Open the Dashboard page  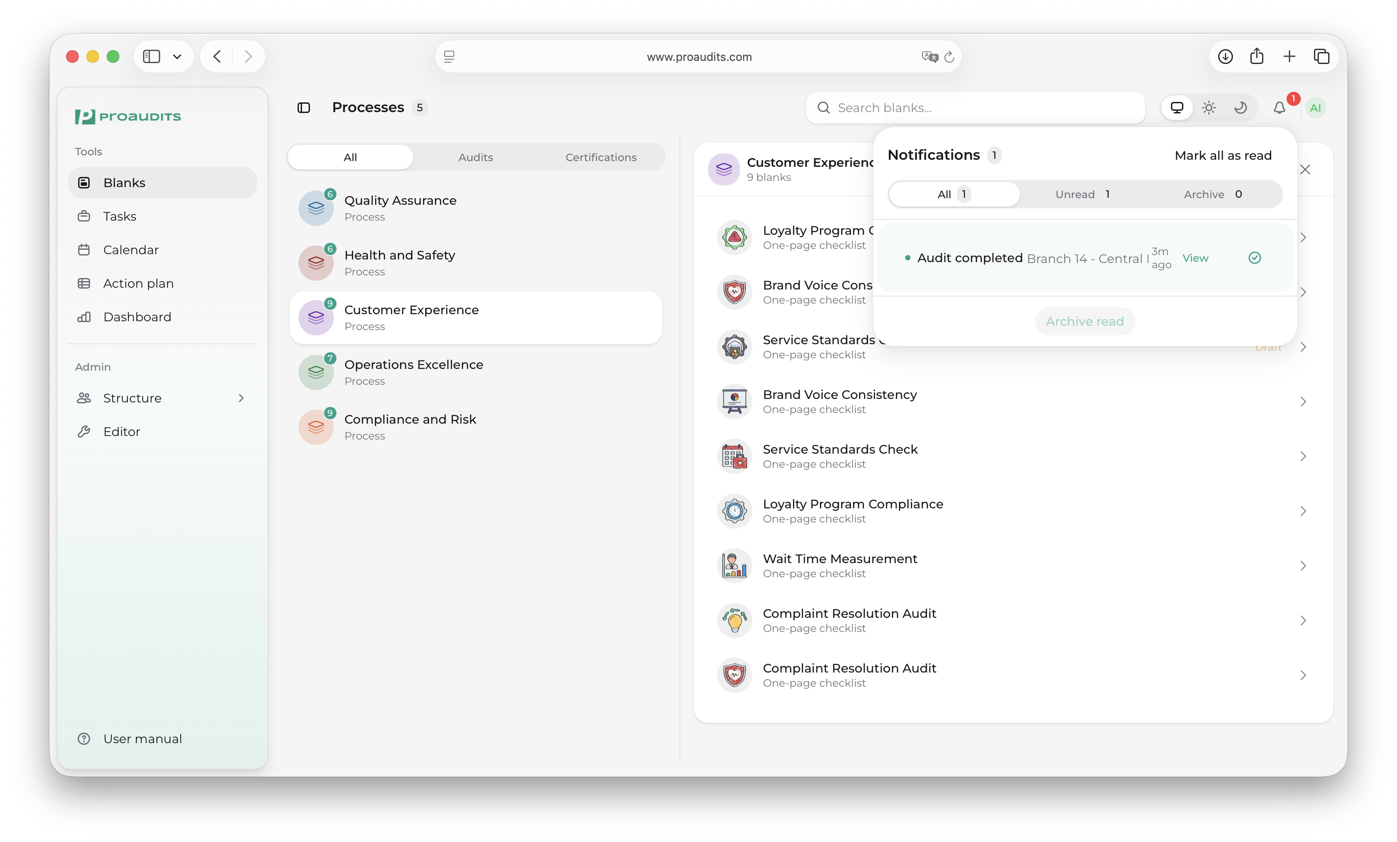[162, 317]
